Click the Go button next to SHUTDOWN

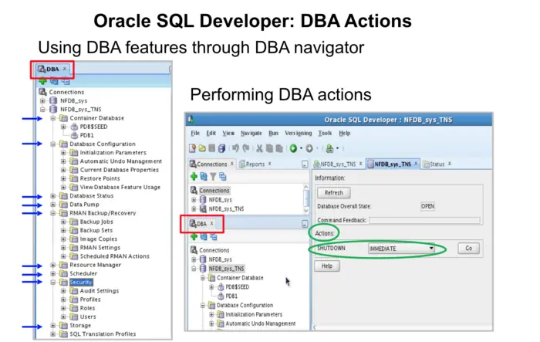pyautogui.click(x=469, y=249)
